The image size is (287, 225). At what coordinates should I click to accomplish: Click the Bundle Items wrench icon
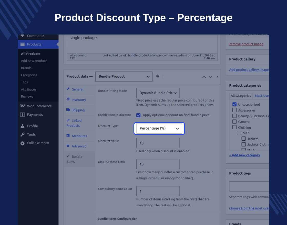68,156
